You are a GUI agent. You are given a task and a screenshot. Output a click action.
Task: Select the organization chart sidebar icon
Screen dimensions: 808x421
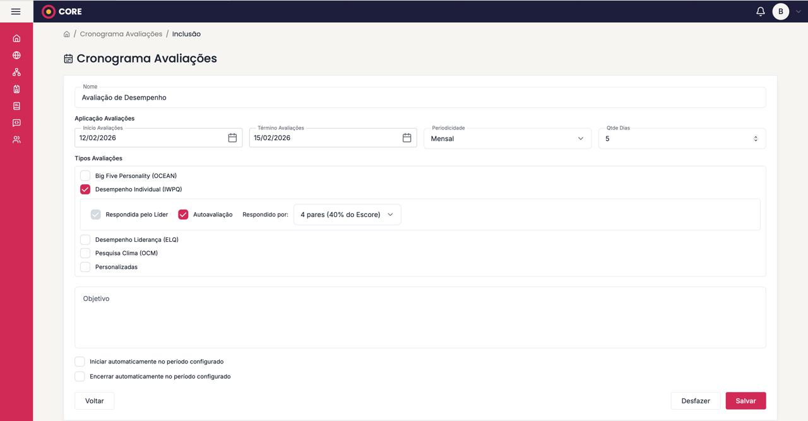pyautogui.click(x=16, y=72)
